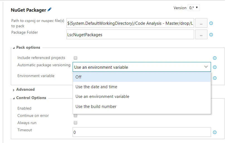
Task: Toggle the Include referenced projects checkbox
Action: (75, 58)
